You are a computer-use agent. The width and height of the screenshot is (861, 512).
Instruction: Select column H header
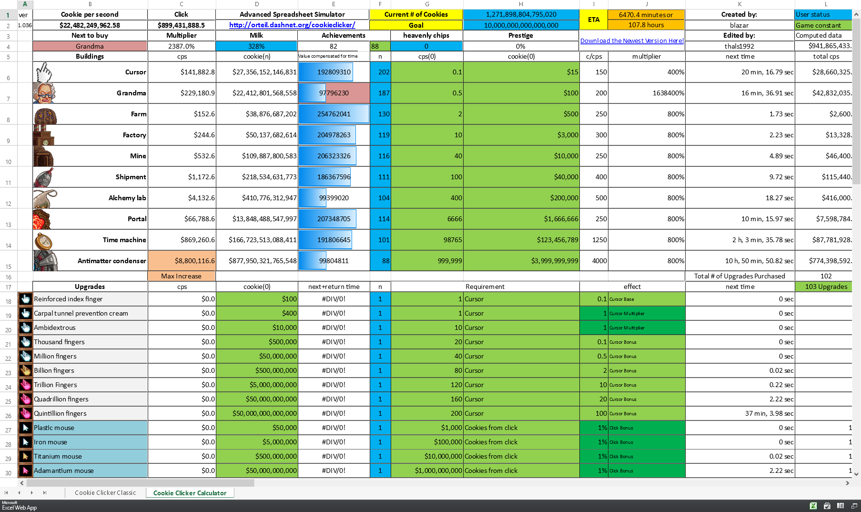click(x=521, y=4)
